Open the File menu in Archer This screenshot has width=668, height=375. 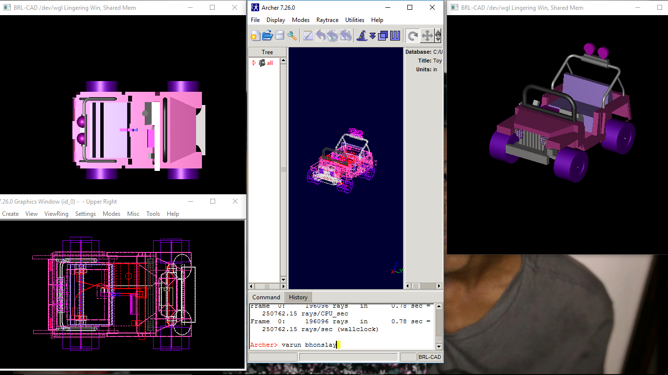click(x=255, y=20)
